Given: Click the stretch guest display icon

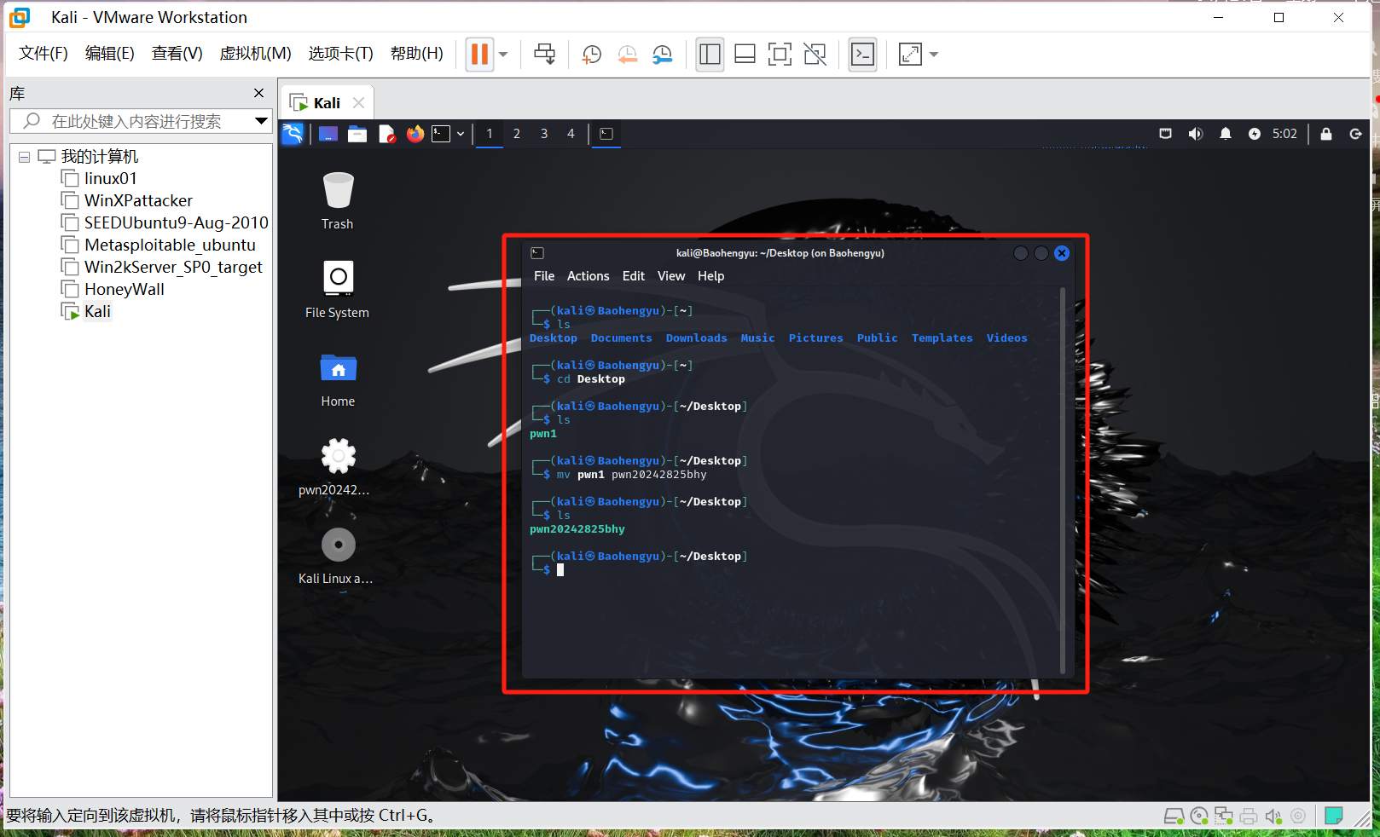Looking at the screenshot, I should click(910, 55).
